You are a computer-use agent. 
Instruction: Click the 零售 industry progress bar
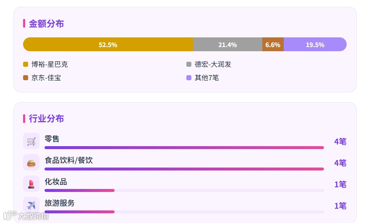coord(184,148)
